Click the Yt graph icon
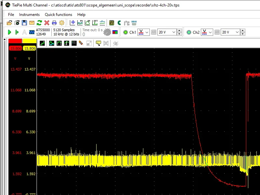This screenshot has width=260, height=195. pos(80,23)
